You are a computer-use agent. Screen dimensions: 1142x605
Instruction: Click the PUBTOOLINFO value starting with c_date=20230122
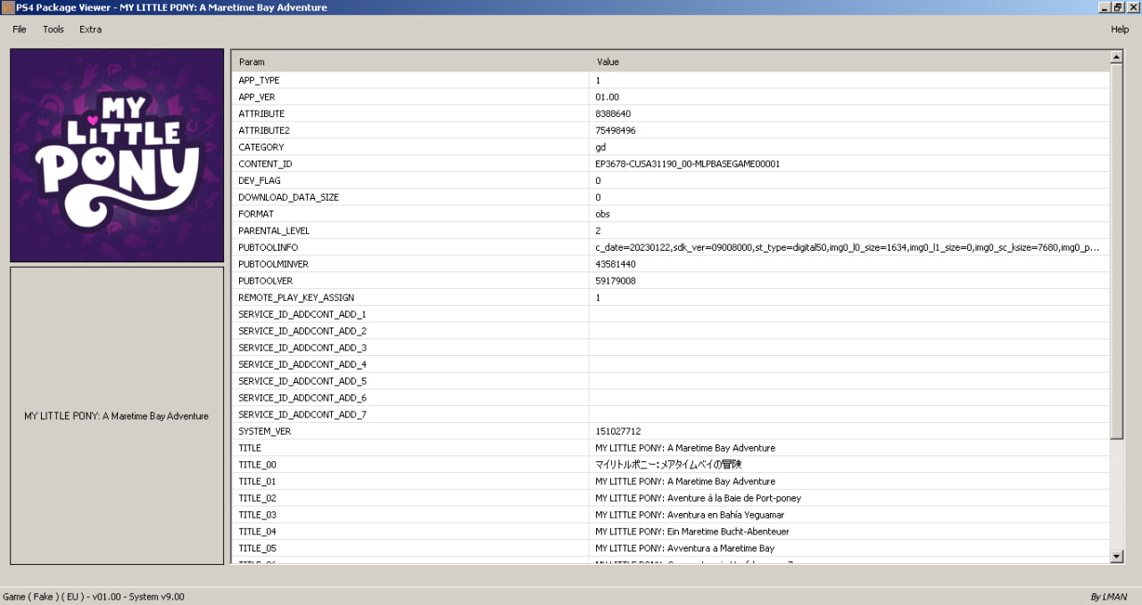click(848, 247)
